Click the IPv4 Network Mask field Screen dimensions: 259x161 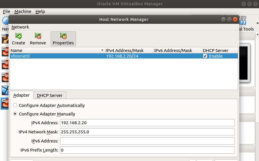coord(147,132)
